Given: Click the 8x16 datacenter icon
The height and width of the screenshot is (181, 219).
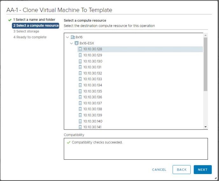Looking at the screenshot, I should pos(73,37).
